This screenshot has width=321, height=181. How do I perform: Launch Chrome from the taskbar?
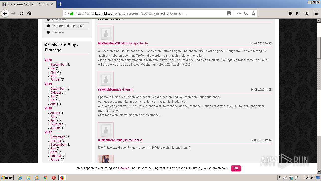pyautogui.click(x=45, y=178)
